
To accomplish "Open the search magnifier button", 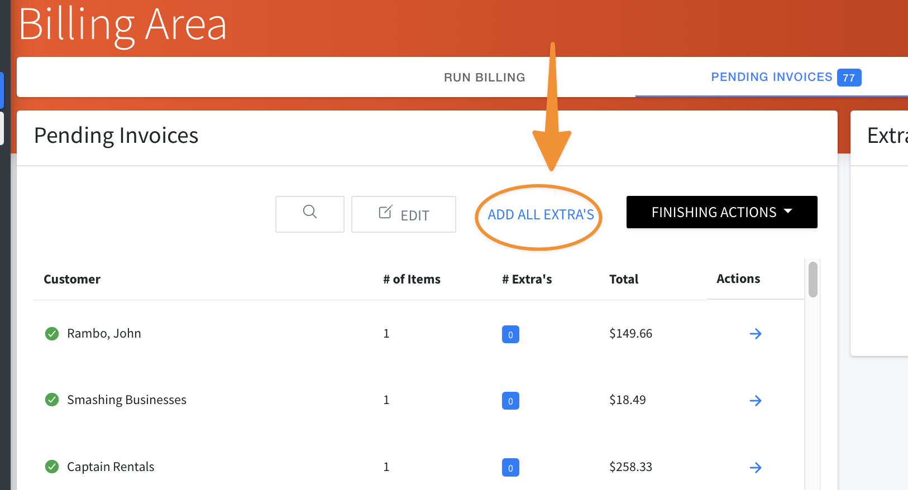I will (310, 214).
